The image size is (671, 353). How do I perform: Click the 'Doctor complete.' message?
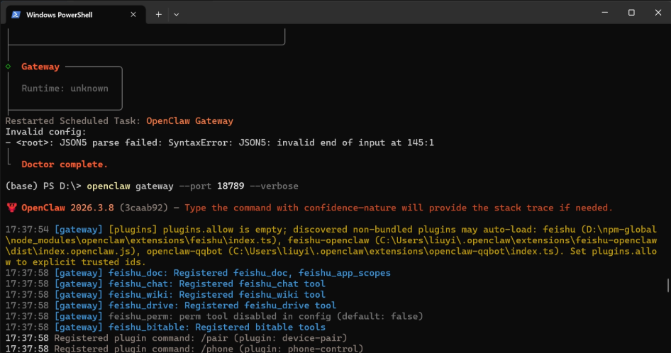pos(65,164)
